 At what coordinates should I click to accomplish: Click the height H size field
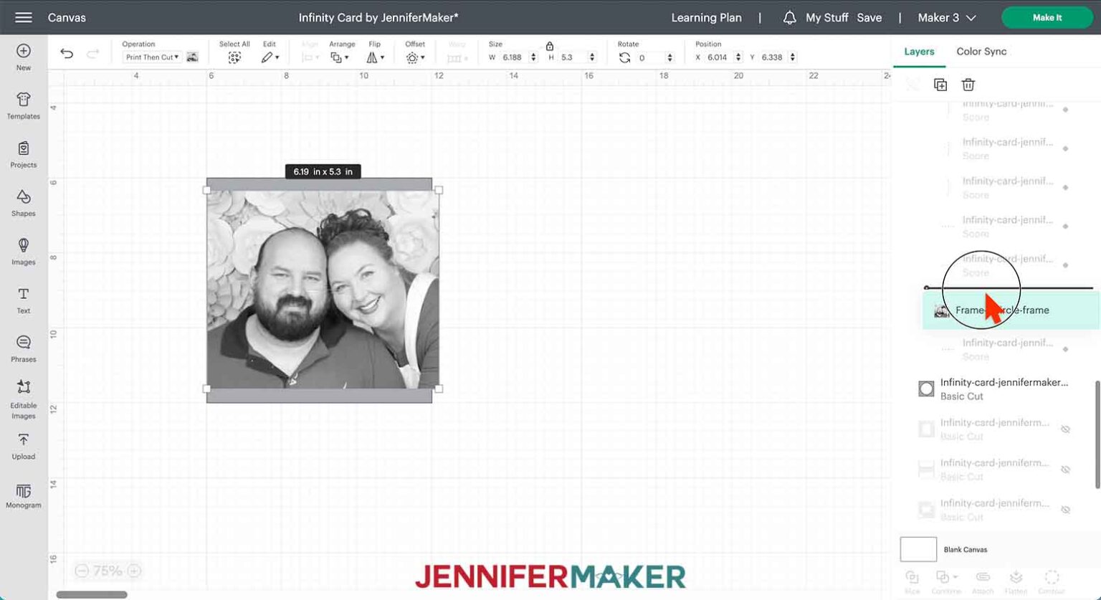[x=572, y=57]
